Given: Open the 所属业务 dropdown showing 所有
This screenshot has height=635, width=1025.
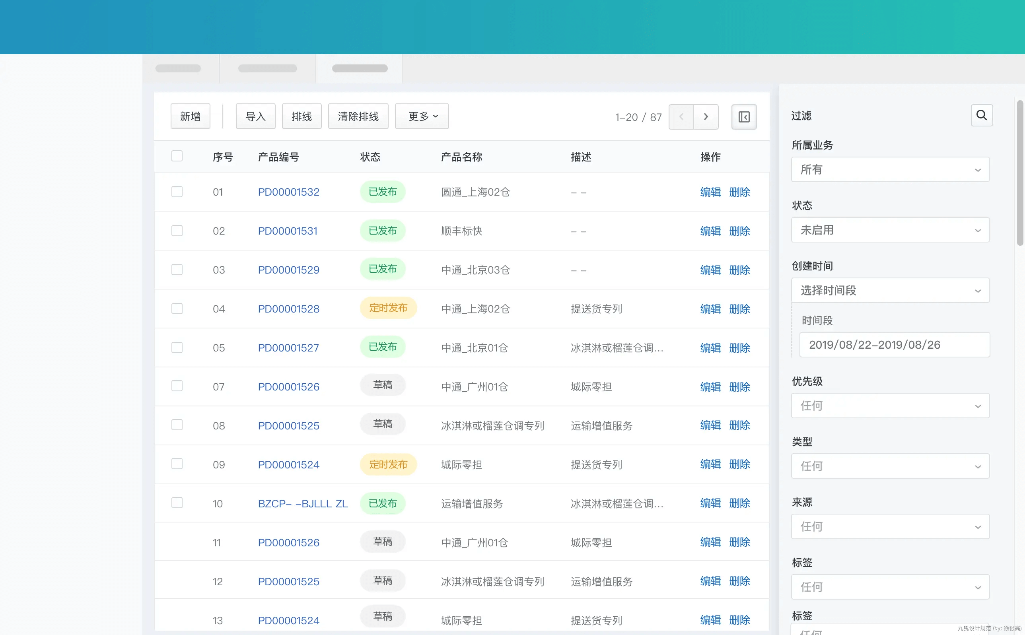Looking at the screenshot, I should click(890, 170).
